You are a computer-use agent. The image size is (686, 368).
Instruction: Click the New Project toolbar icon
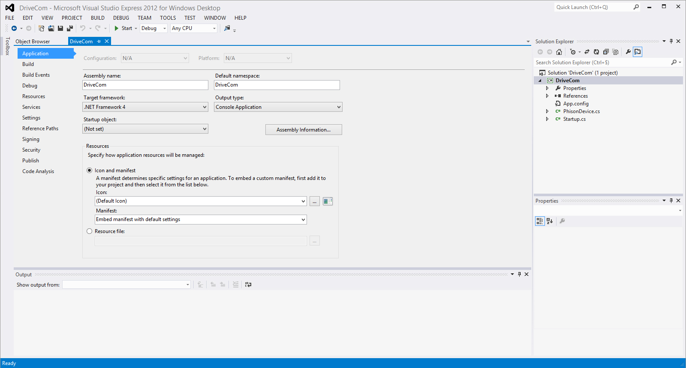[42, 28]
